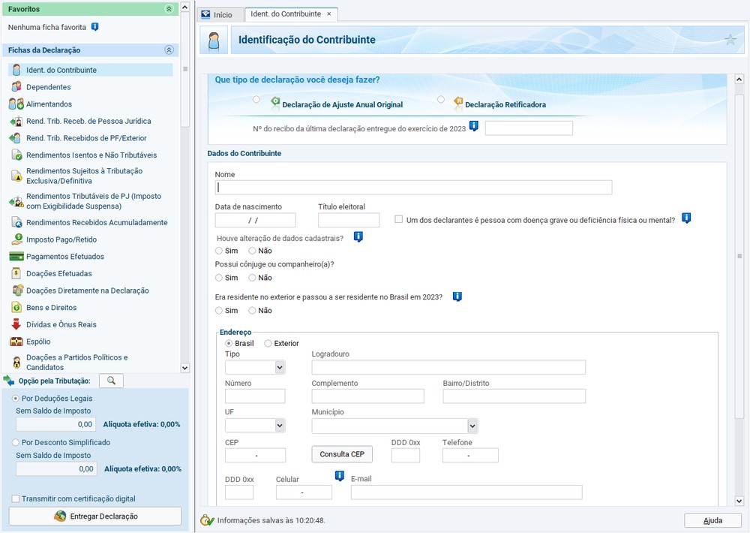Select Declaração de Ajuste Anual Original option
750x533 pixels.
coord(257,100)
